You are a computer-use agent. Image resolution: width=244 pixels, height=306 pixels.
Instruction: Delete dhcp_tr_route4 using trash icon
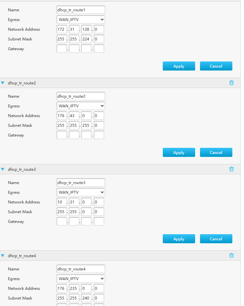[231, 256]
